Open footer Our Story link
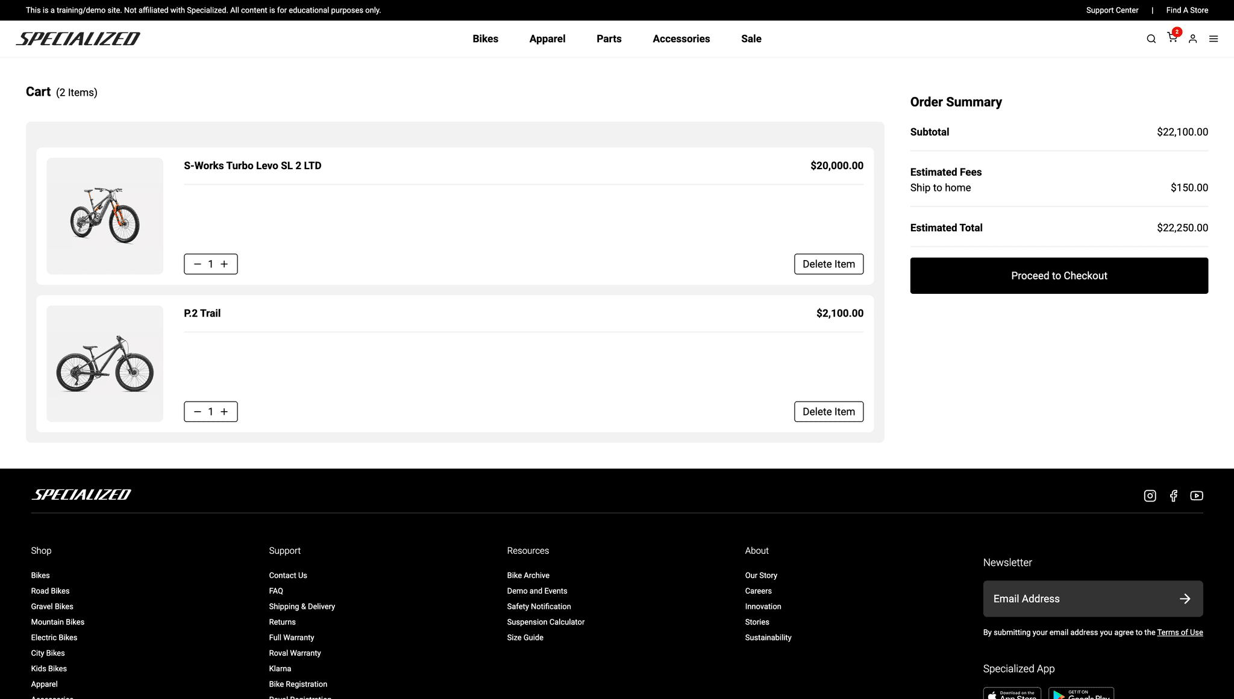Screen dimensions: 1234x699 point(761,576)
